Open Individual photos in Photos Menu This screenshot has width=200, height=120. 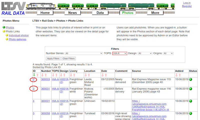click(19, 35)
